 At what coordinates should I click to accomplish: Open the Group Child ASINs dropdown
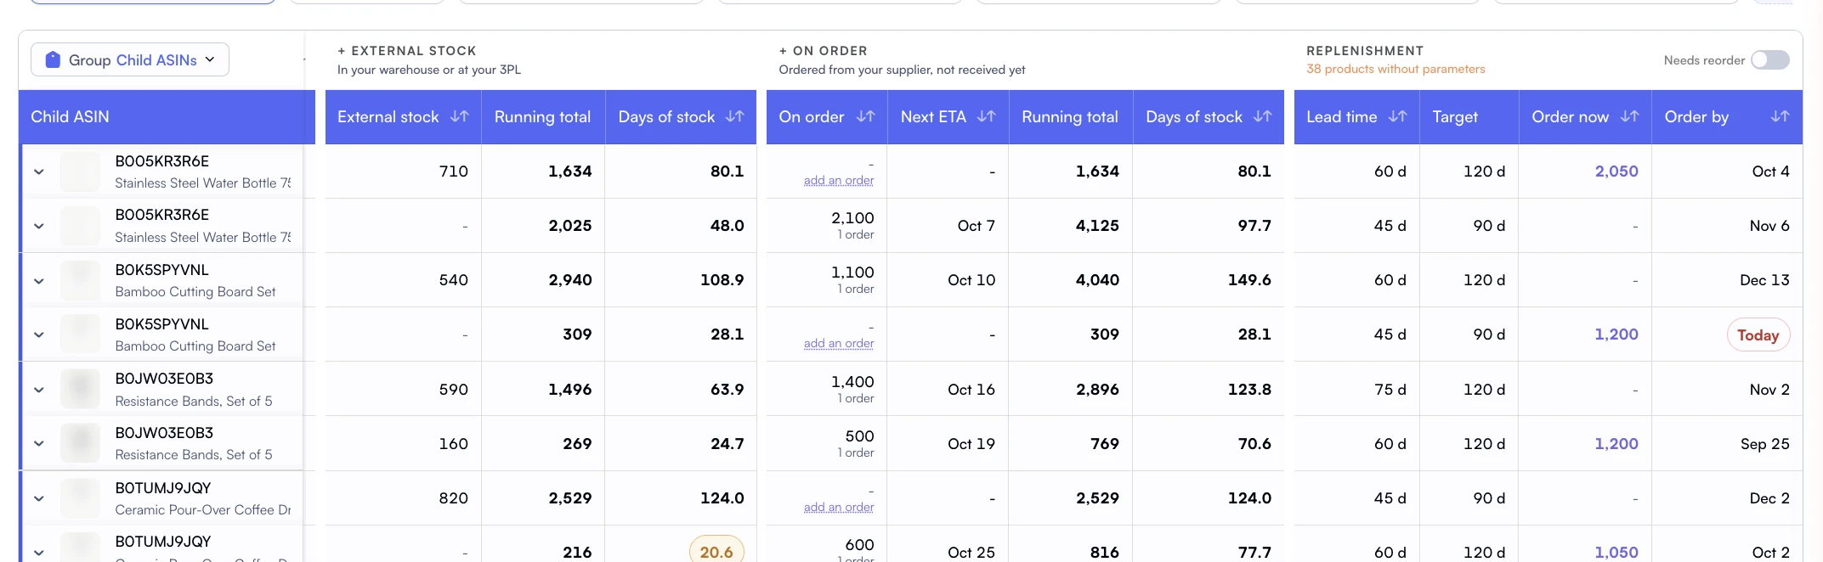coord(130,59)
